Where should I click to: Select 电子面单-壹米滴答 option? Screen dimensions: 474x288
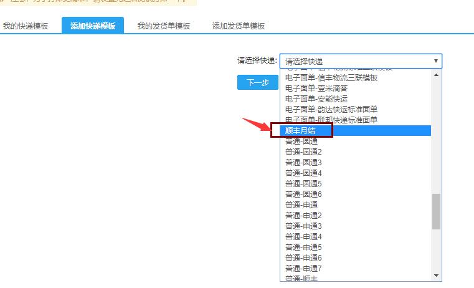[x=316, y=89]
